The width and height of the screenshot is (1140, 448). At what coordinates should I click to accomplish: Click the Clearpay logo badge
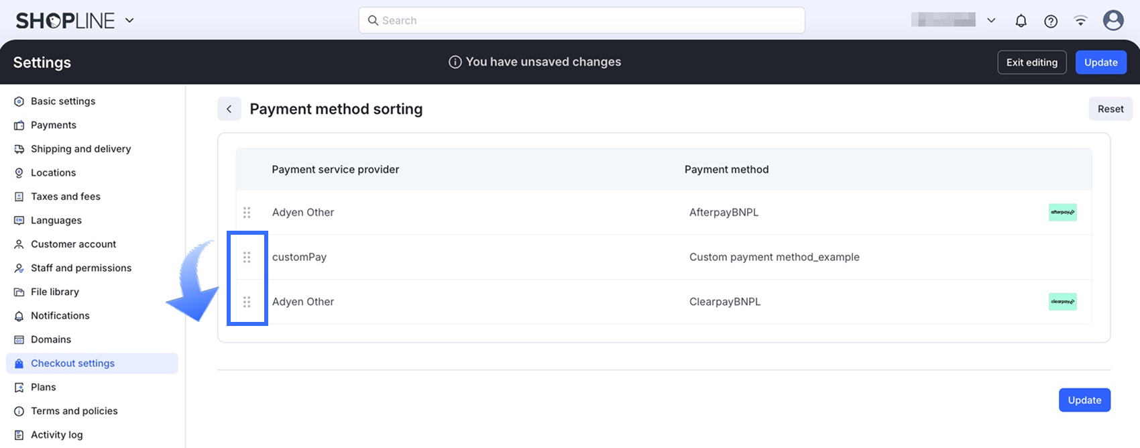tap(1062, 302)
